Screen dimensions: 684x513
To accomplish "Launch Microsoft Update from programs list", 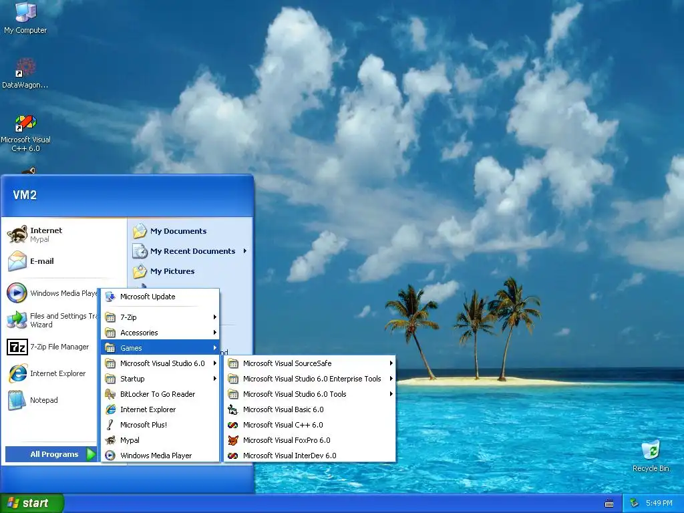I will pos(160,297).
